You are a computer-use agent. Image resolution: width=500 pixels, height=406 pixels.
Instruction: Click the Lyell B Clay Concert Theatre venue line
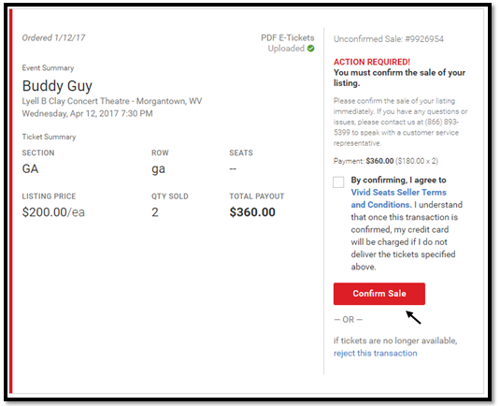click(x=112, y=101)
